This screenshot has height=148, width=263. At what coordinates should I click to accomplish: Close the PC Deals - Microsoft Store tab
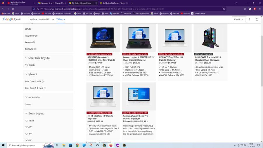coord(96,3)
